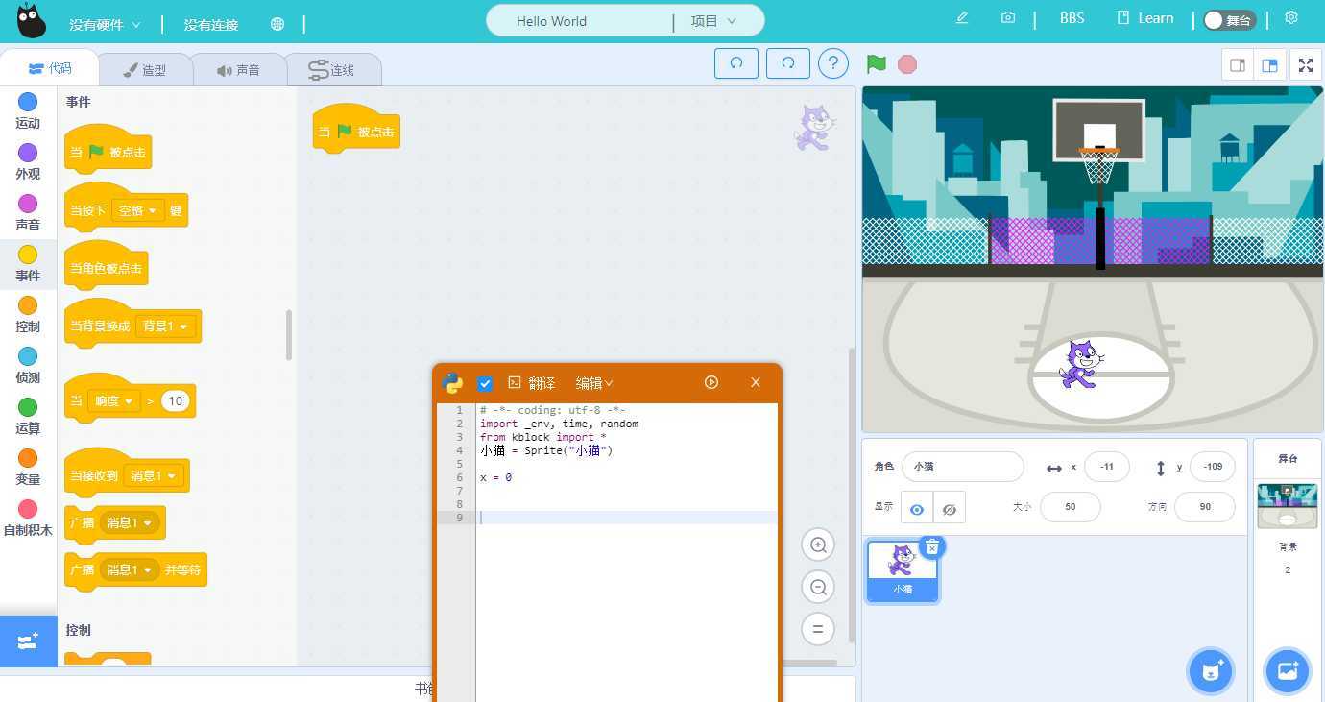Screen dimensions: 1325x702
Task: Click the y coordinate field -109
Action: coord(1213,467)
